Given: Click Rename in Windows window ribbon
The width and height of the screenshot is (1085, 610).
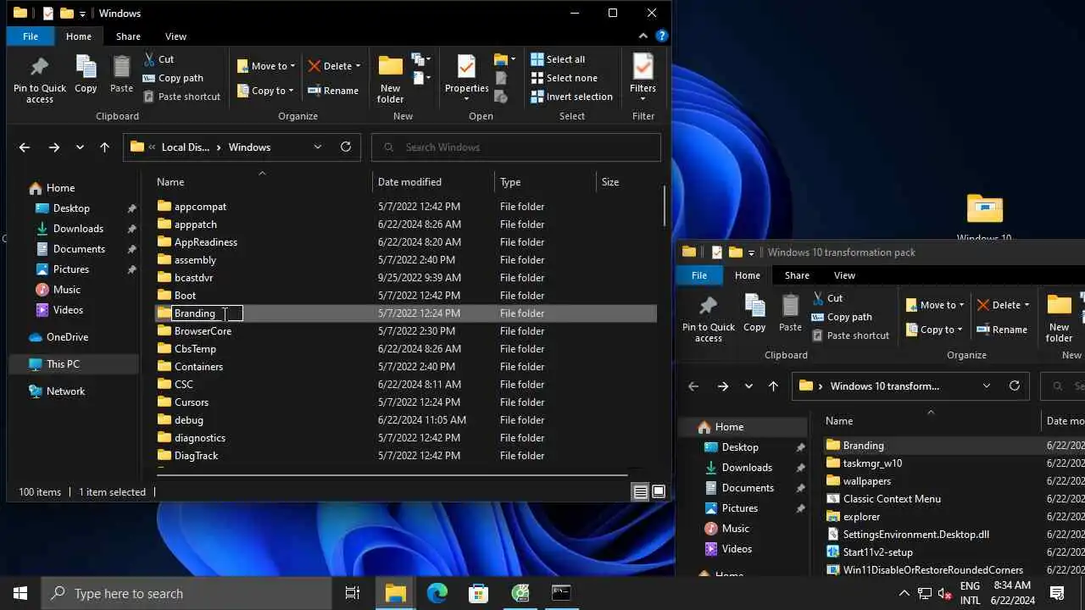Looking at the screenshot, I should tap(333, 91).
